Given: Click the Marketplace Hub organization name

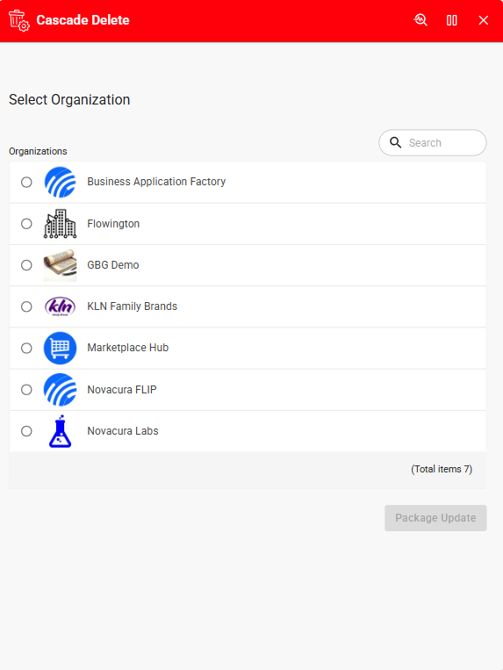Looking at the screenshot, I should pyautogui.click(x=127, y=348).
